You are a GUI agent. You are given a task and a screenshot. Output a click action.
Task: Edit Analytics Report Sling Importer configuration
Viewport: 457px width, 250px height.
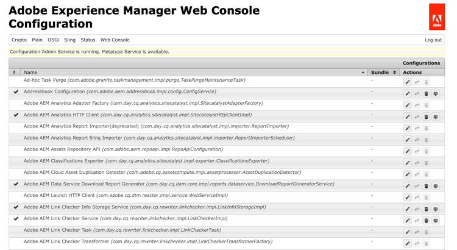(x=408, y=140)
